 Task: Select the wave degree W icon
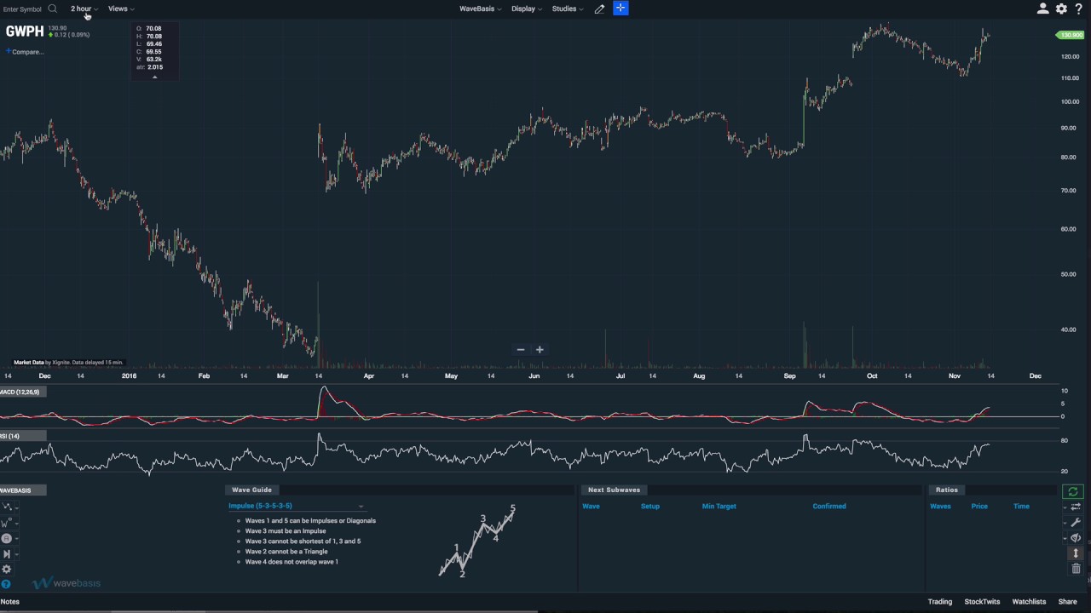pyautogui.click(x=5, y=523)
